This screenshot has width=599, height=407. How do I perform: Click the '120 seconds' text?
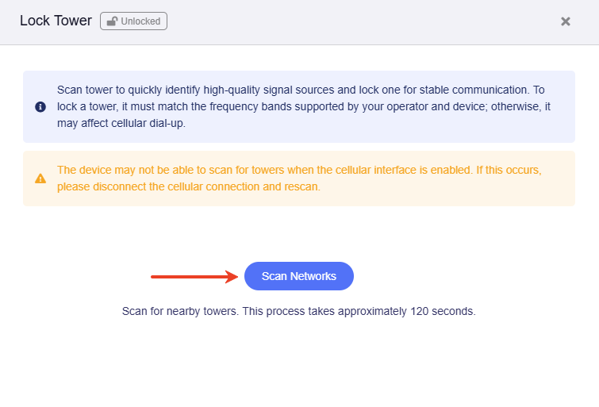pyautogui.click(x=443, y=311)
